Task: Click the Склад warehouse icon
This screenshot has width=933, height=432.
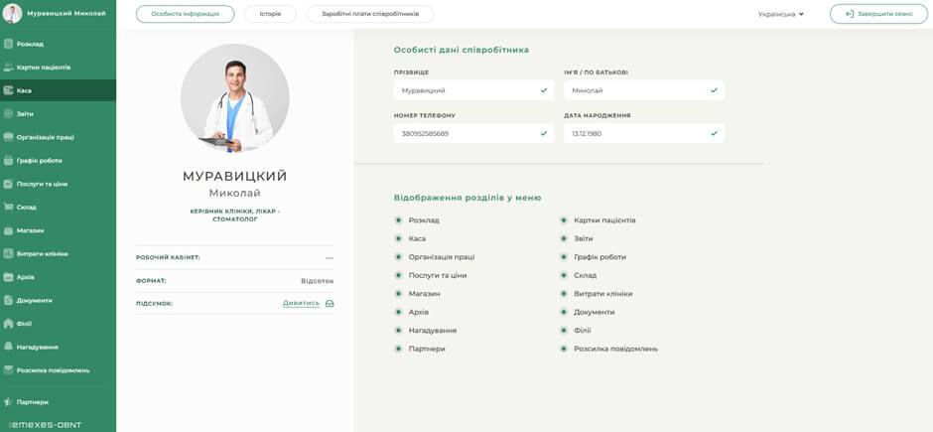Action: [9, 208]
